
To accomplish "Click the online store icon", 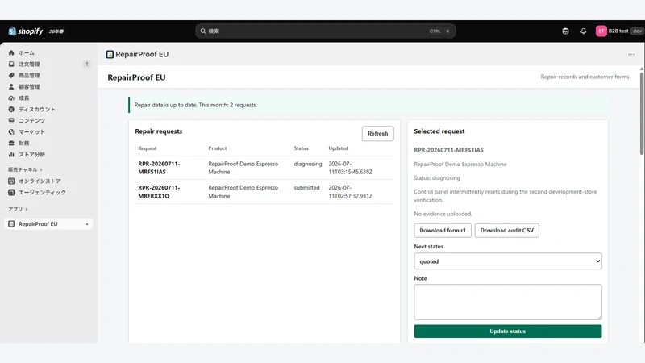I will tap(11, 181).
